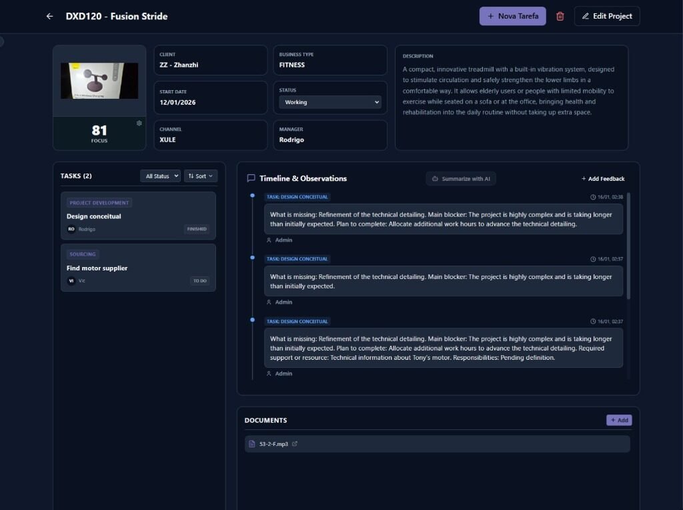Click the timeline panel vertical scrollbar

(628, 246)
